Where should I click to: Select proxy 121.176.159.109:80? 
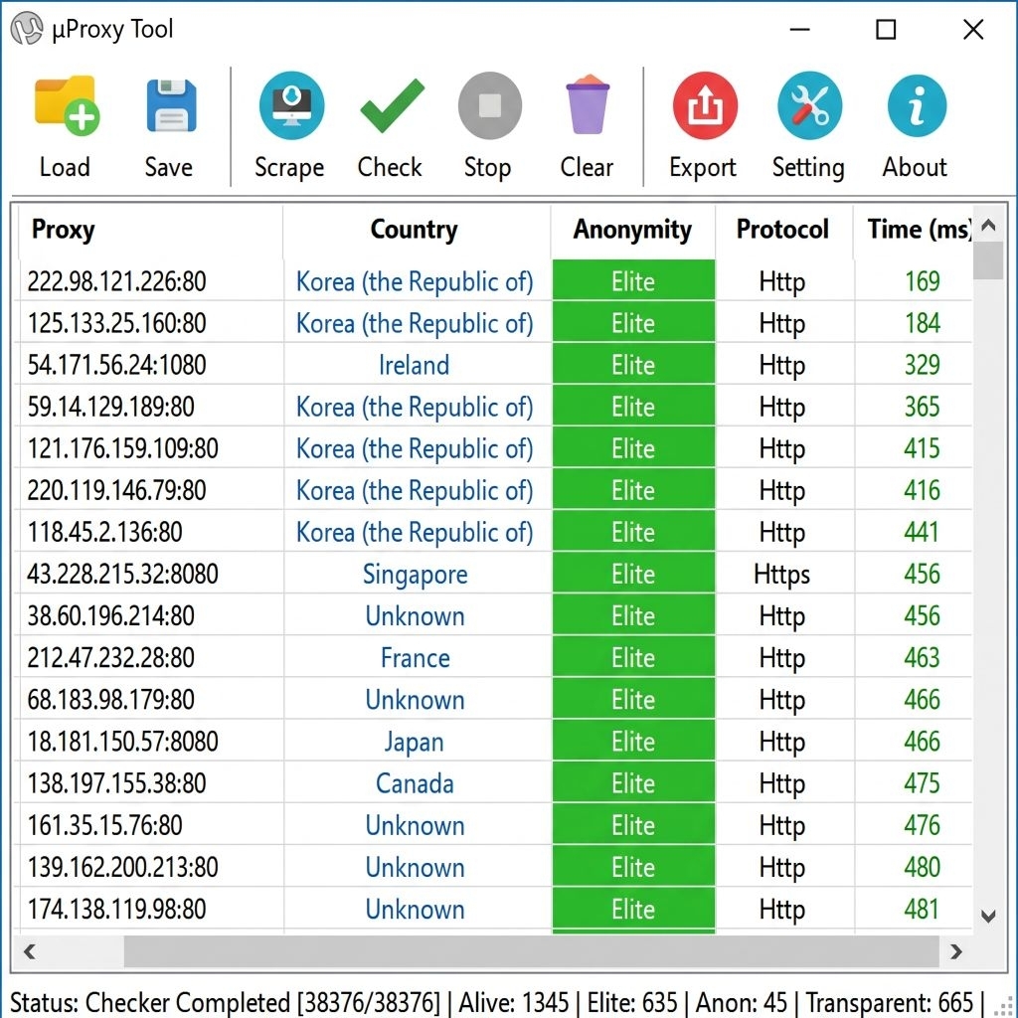click(x=122, y=448)
